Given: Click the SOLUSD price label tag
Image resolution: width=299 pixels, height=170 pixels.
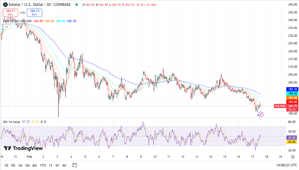Looking at the screenshot, I should click(x=280, y=106).
